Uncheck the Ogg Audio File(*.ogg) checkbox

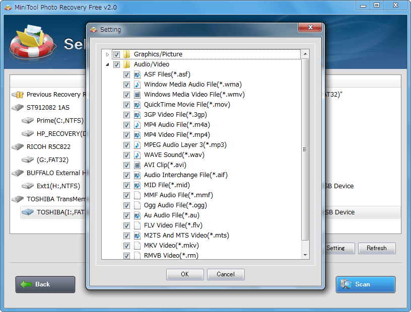click(x=126, y=205)
